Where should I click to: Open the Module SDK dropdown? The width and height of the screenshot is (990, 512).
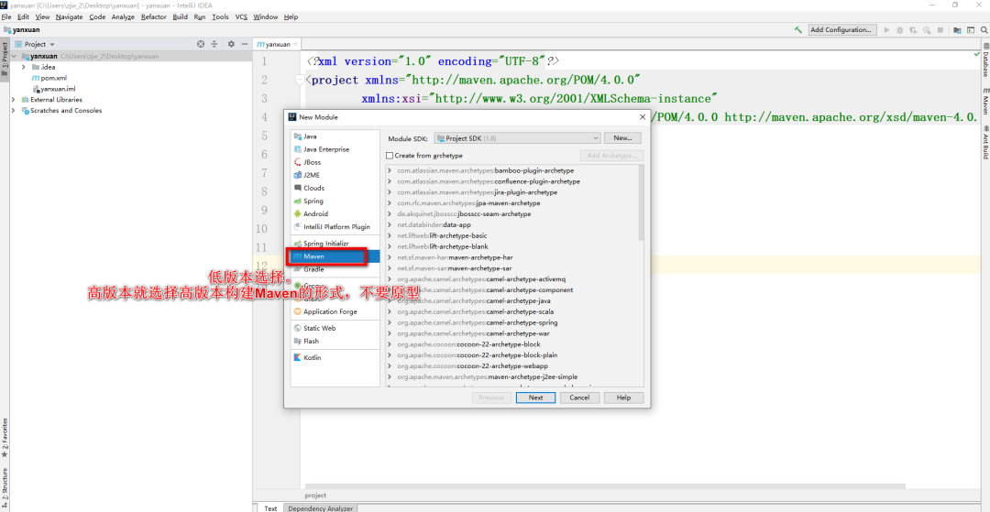pyautogui.click(x=518, y=138)
